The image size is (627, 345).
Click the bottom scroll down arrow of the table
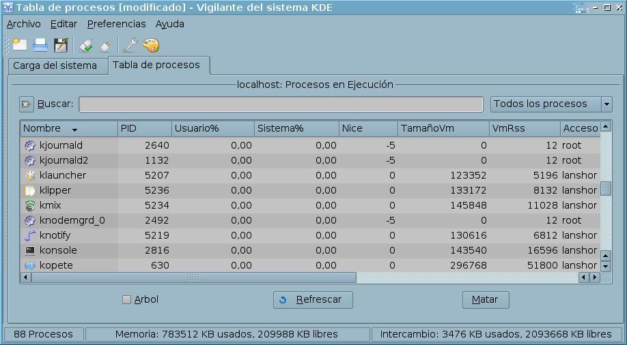pos(606,267)
